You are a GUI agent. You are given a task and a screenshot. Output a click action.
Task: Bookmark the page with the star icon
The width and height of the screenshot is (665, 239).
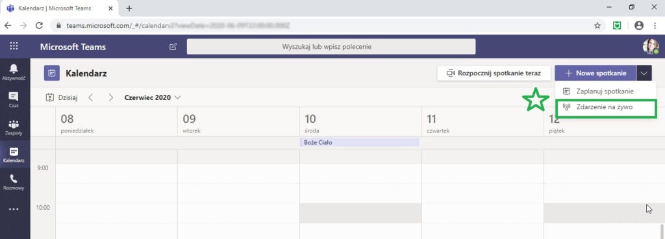597,25
